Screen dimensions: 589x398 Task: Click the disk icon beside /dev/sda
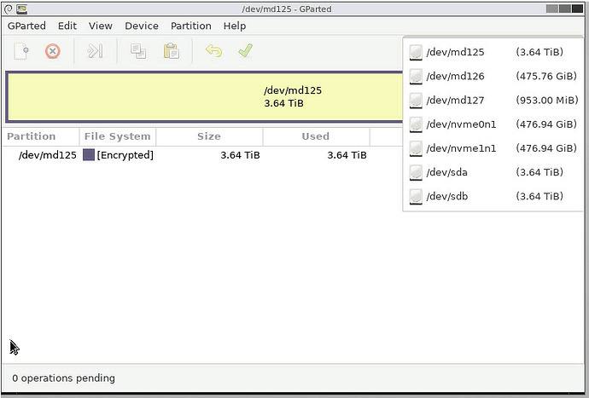416,172
